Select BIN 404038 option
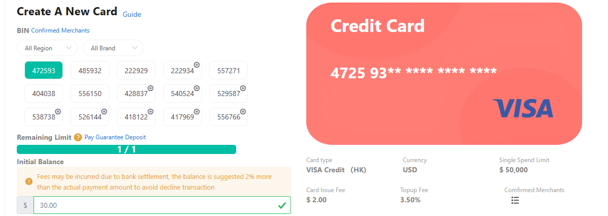 pos(44,94)
